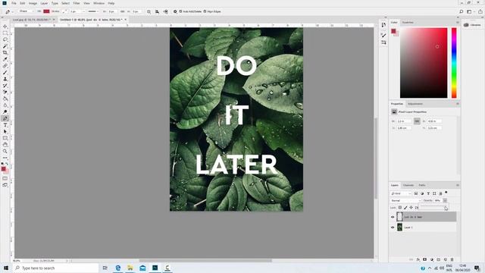The height and width of the screenshot is (273, 485).
Task: Open the stroke line style dropdown
Action: (92, 11)
